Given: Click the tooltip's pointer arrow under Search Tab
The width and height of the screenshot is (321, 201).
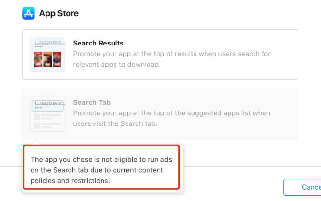Looking at the screenshot, I should 36,142.
